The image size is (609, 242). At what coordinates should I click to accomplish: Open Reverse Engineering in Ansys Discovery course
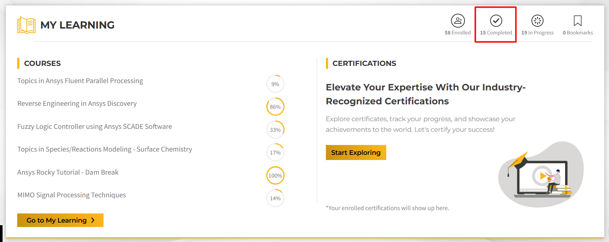[77, 104]
